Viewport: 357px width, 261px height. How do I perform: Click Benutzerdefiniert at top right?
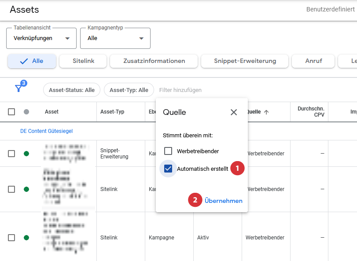tap(330, 9)
